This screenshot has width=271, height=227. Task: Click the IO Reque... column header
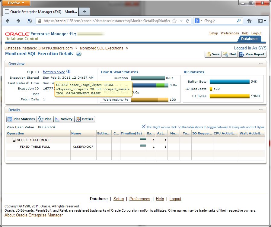tap(202, 134)
